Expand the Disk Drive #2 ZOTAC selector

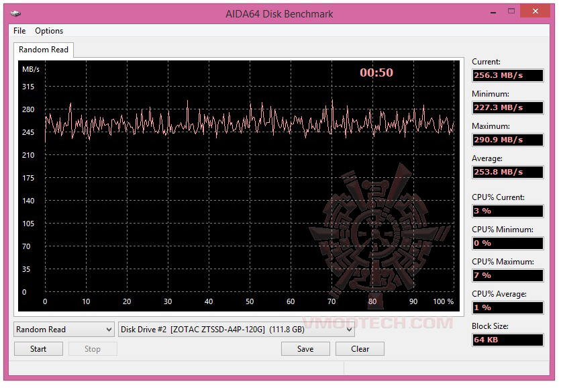[x=236, y=330]
